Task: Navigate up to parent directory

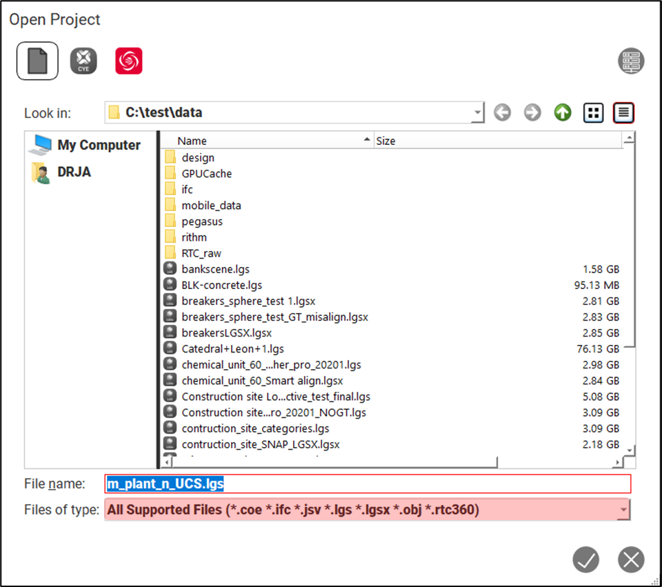Action: [x=563, y=112]
